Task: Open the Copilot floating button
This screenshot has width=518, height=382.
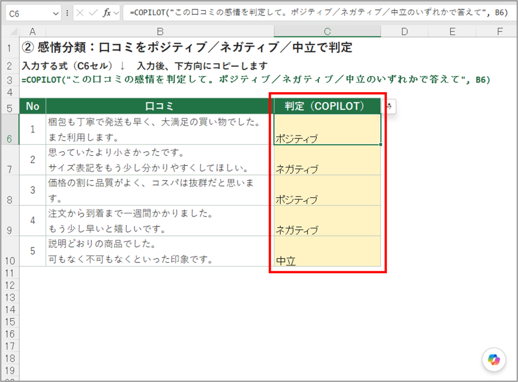Action: pyautogui.click(x=494, y=360)
